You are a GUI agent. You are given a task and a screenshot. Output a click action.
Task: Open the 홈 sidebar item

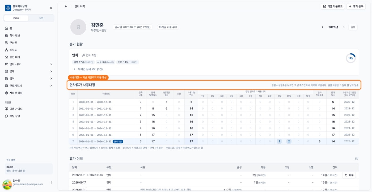click(29, 28)
